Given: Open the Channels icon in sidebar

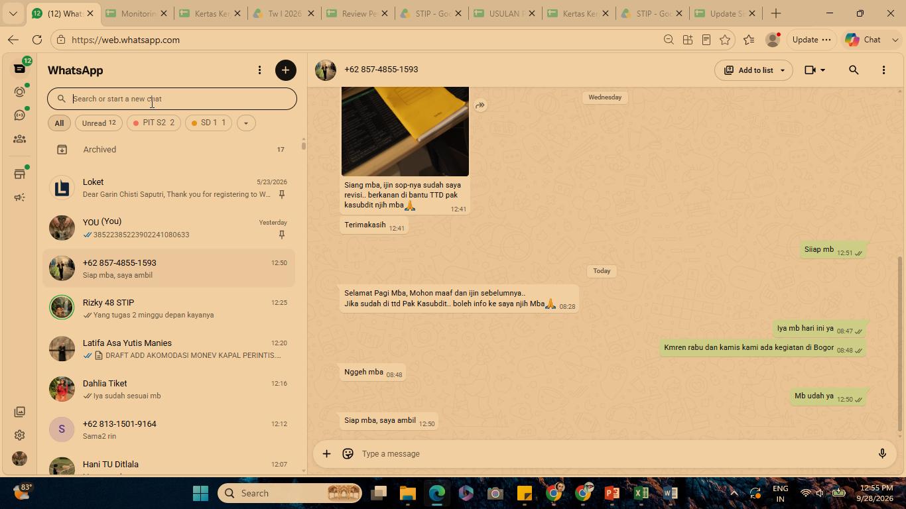Looking at the screenshot, I should [x=19, y=115].
